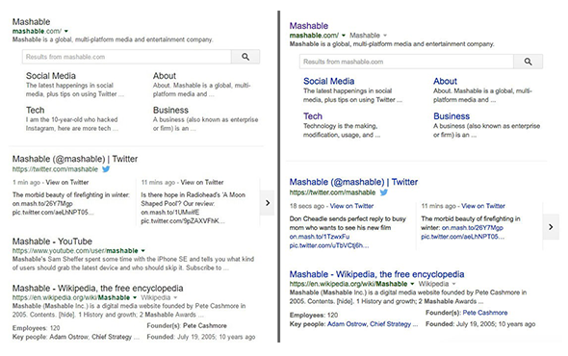The height and width of the screenshot is (356, 568).
Task: Click the left 'Results from mashable.com' search field
Action: 127,57
